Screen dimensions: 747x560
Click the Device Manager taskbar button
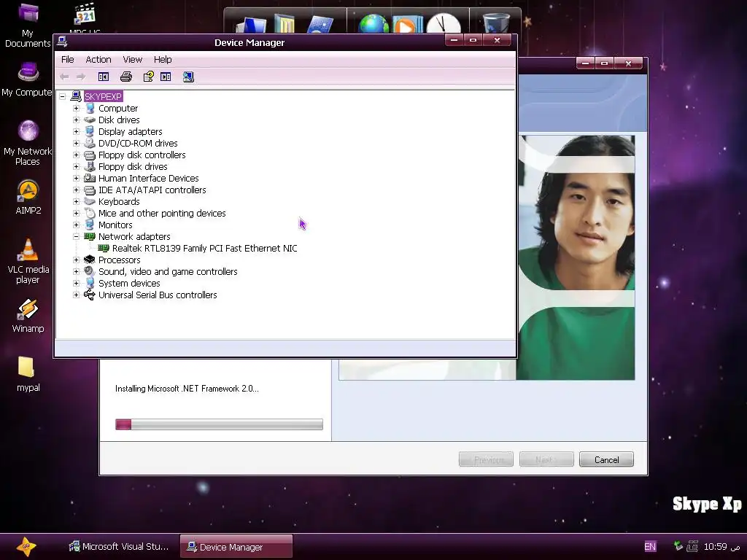236,547
